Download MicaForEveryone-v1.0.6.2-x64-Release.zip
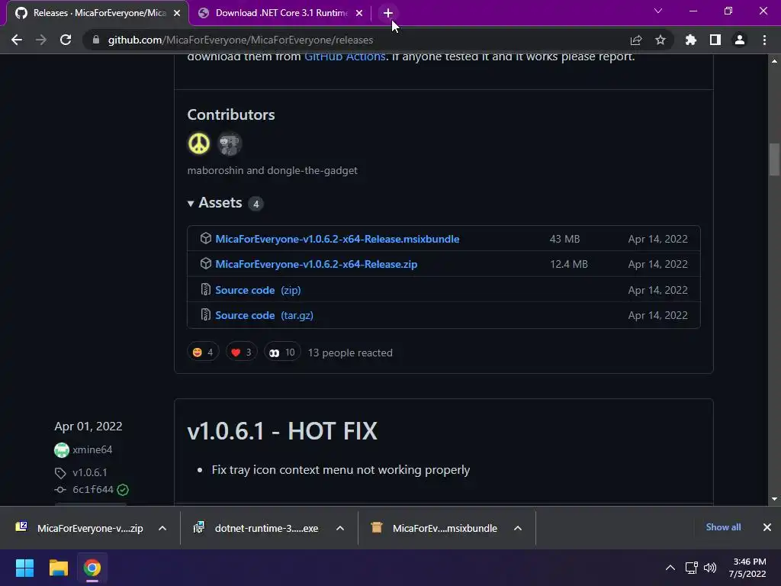Image resolution: width=781 pixels, height=586 pixels. [317, 264]
